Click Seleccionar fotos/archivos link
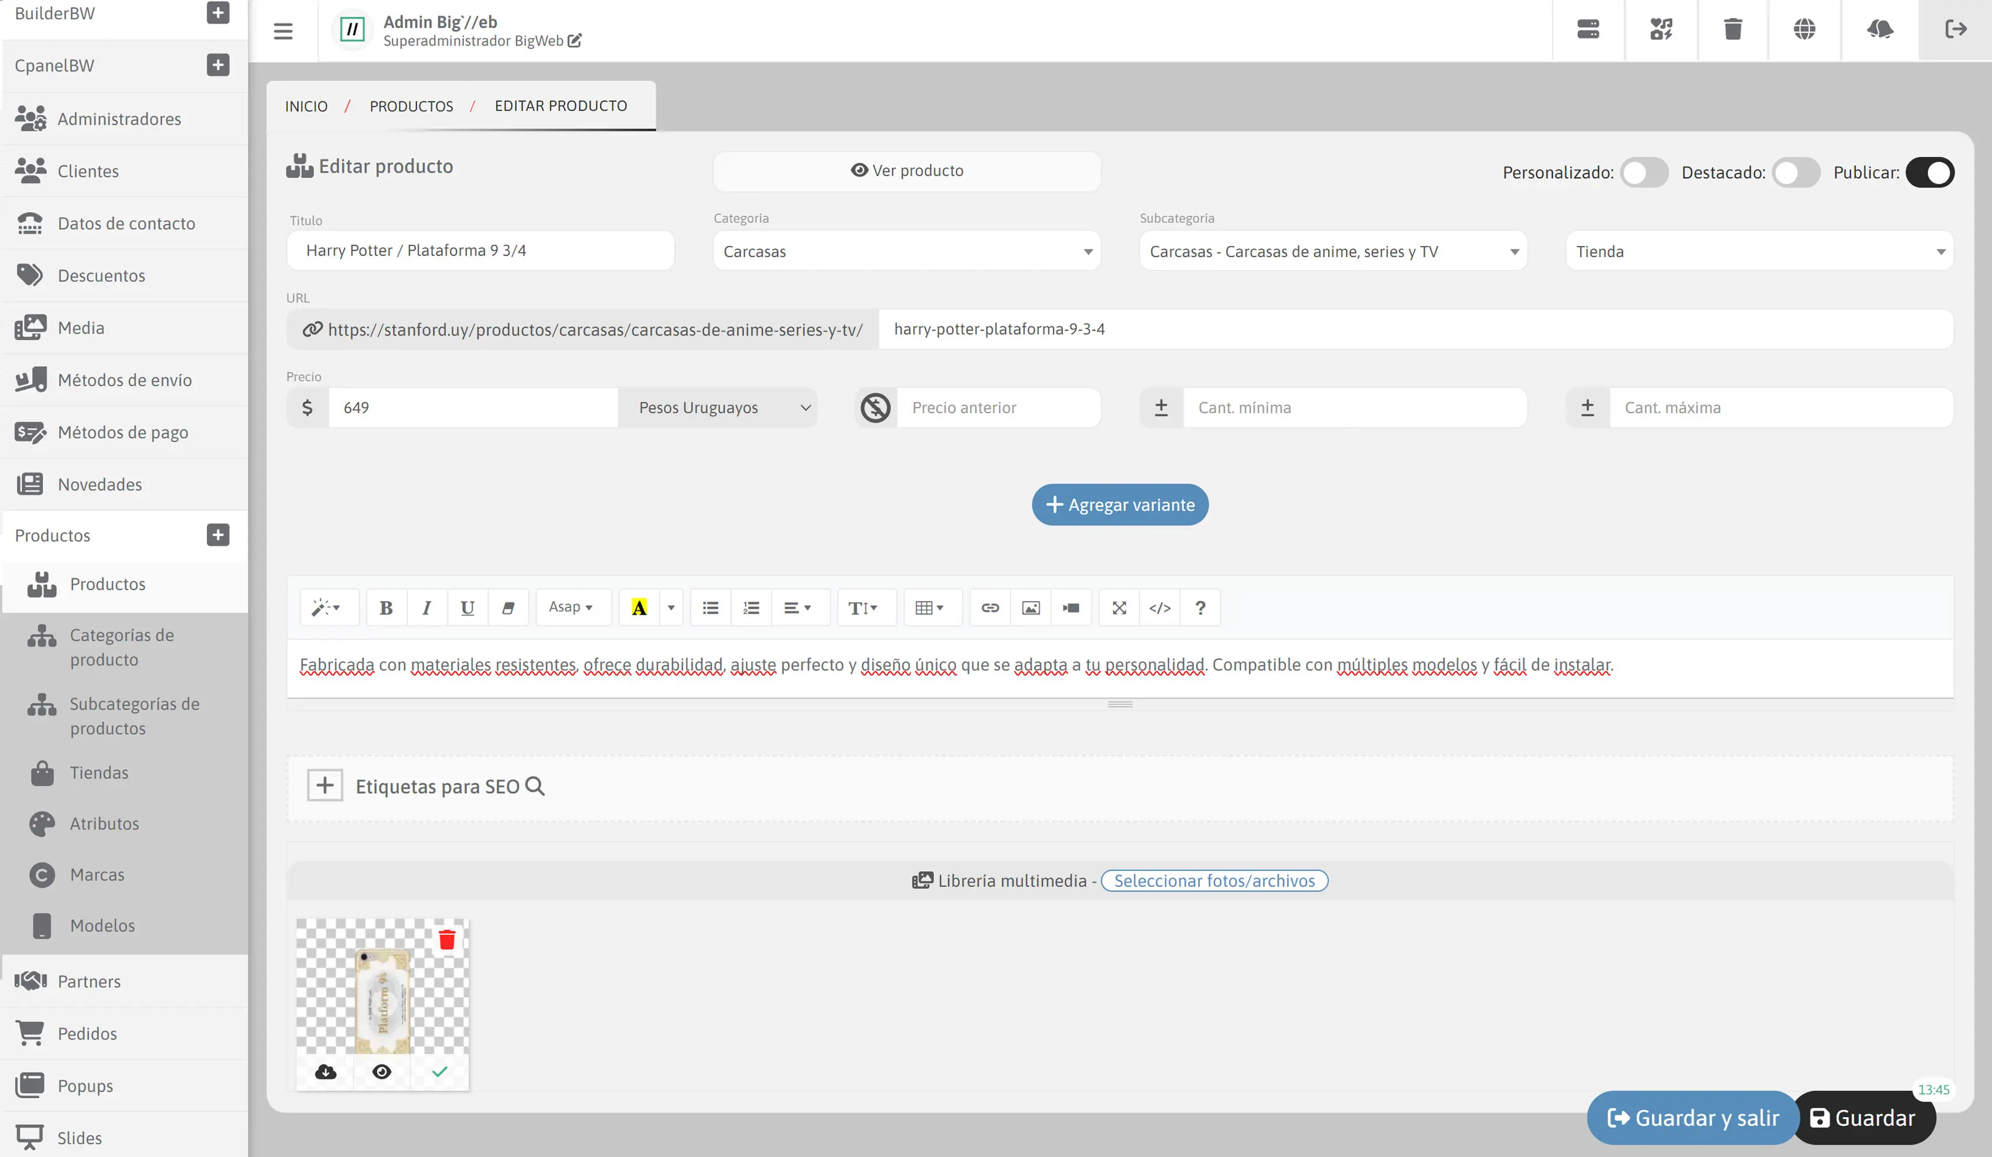The image size is (1992, 1157). point(1213,880)
